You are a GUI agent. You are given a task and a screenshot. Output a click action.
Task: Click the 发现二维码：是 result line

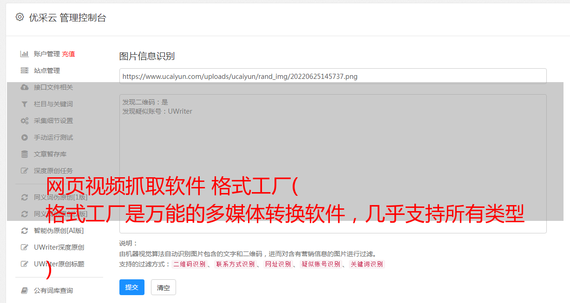point(145,102)
